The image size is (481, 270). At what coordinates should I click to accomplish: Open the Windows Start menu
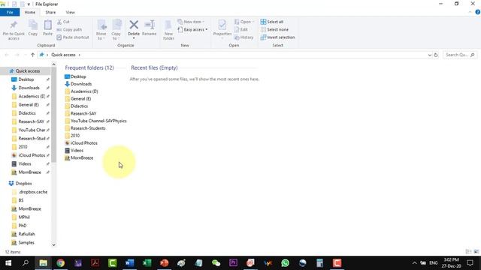click(x=8, y=263)
